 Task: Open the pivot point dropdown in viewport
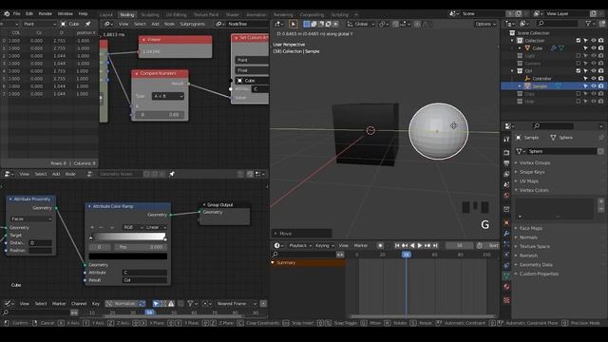point(384,24)
